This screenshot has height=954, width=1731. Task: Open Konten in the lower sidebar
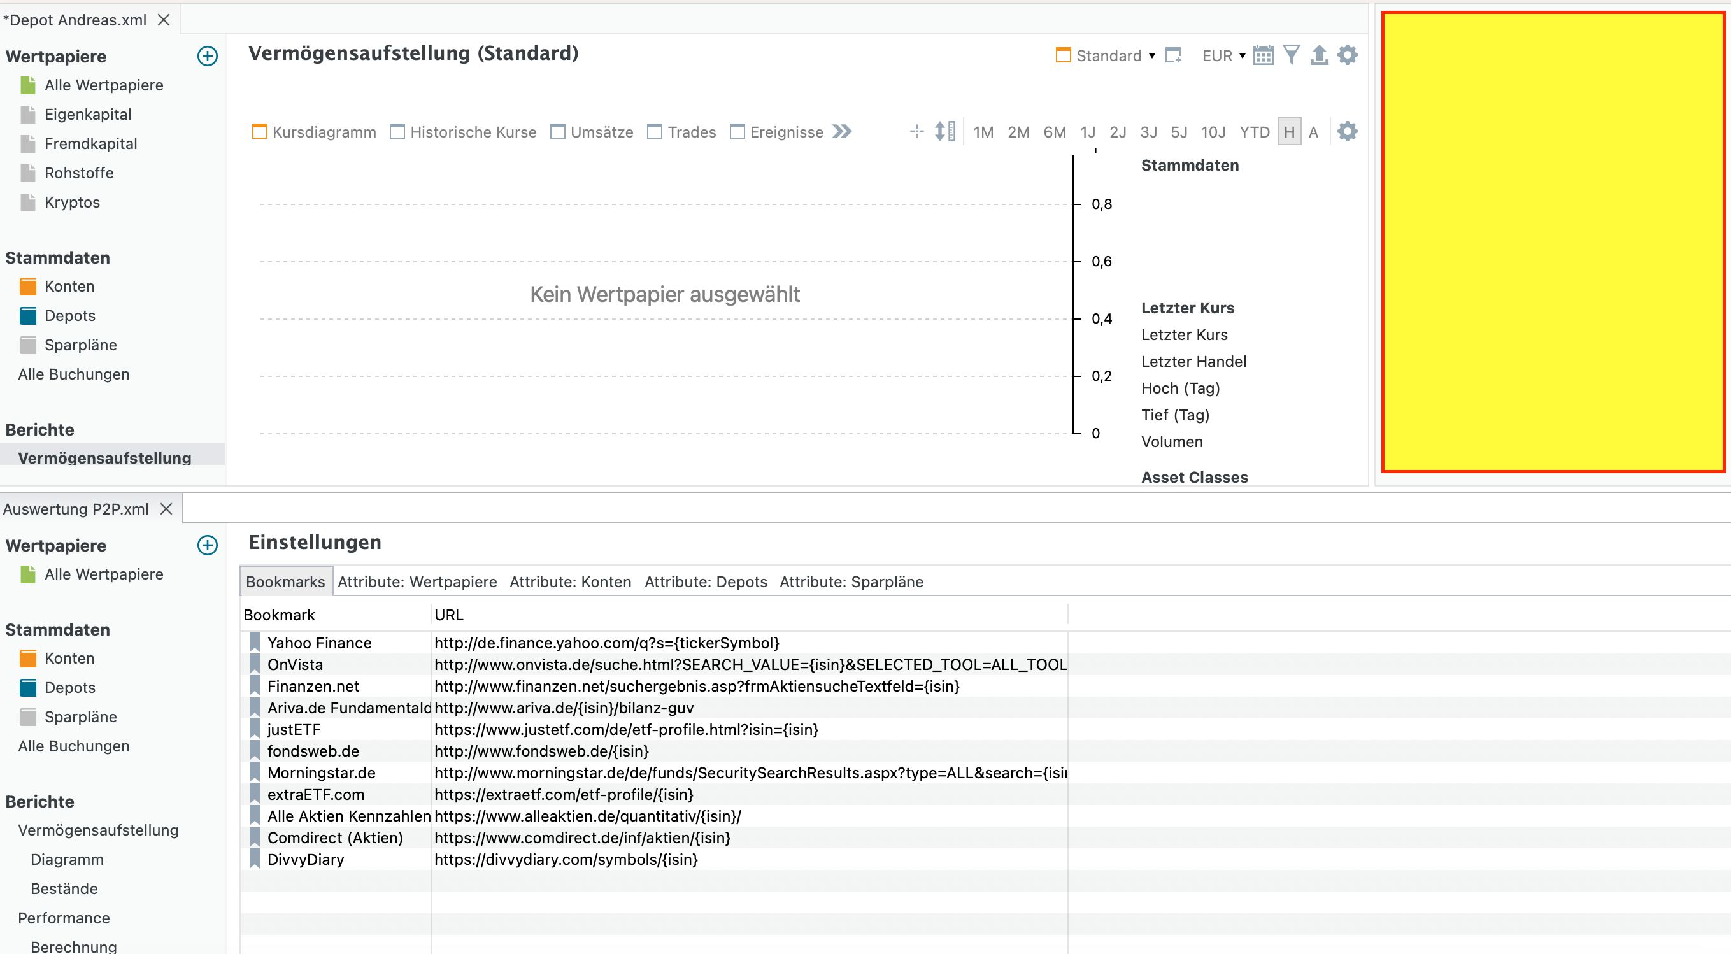tap(69, 659)
